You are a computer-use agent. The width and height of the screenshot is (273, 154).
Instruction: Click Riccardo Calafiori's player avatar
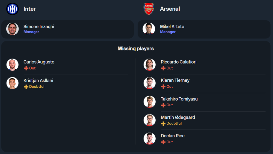coord(150,65)
